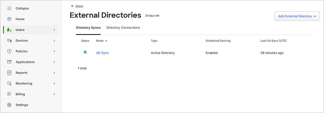
Task: Go back via the Users breadcrumb link
Action: click(x=79, y=6)
